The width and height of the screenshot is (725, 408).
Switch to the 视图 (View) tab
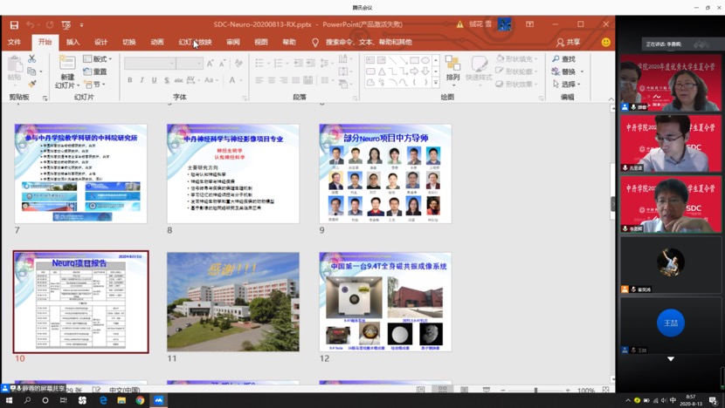pyautogui.click(x=261, y=42)
